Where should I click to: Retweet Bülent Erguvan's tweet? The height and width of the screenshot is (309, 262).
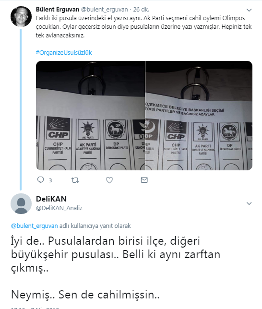[x=75, y=180]
